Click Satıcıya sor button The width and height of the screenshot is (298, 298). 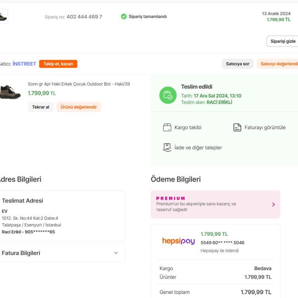(x=237, y=64)
